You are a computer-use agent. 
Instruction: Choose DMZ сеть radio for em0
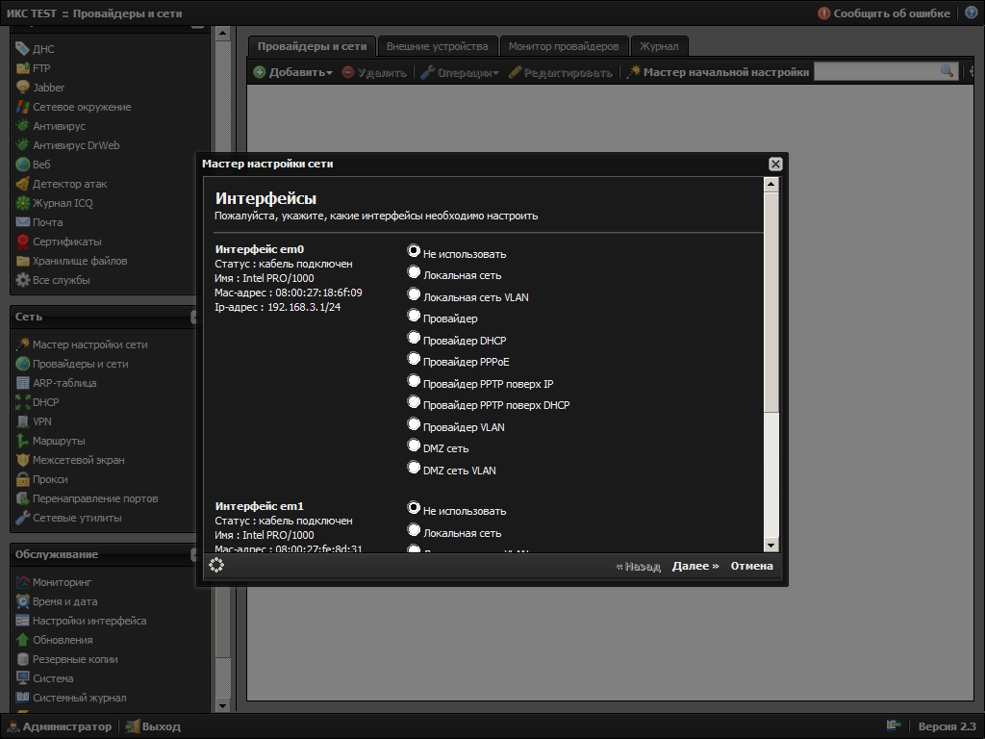pos(414,446)
